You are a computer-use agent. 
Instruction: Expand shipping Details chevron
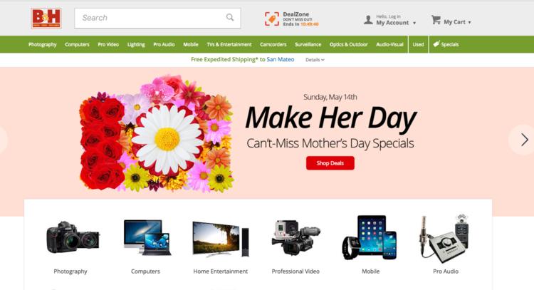(x=323, y=60)
